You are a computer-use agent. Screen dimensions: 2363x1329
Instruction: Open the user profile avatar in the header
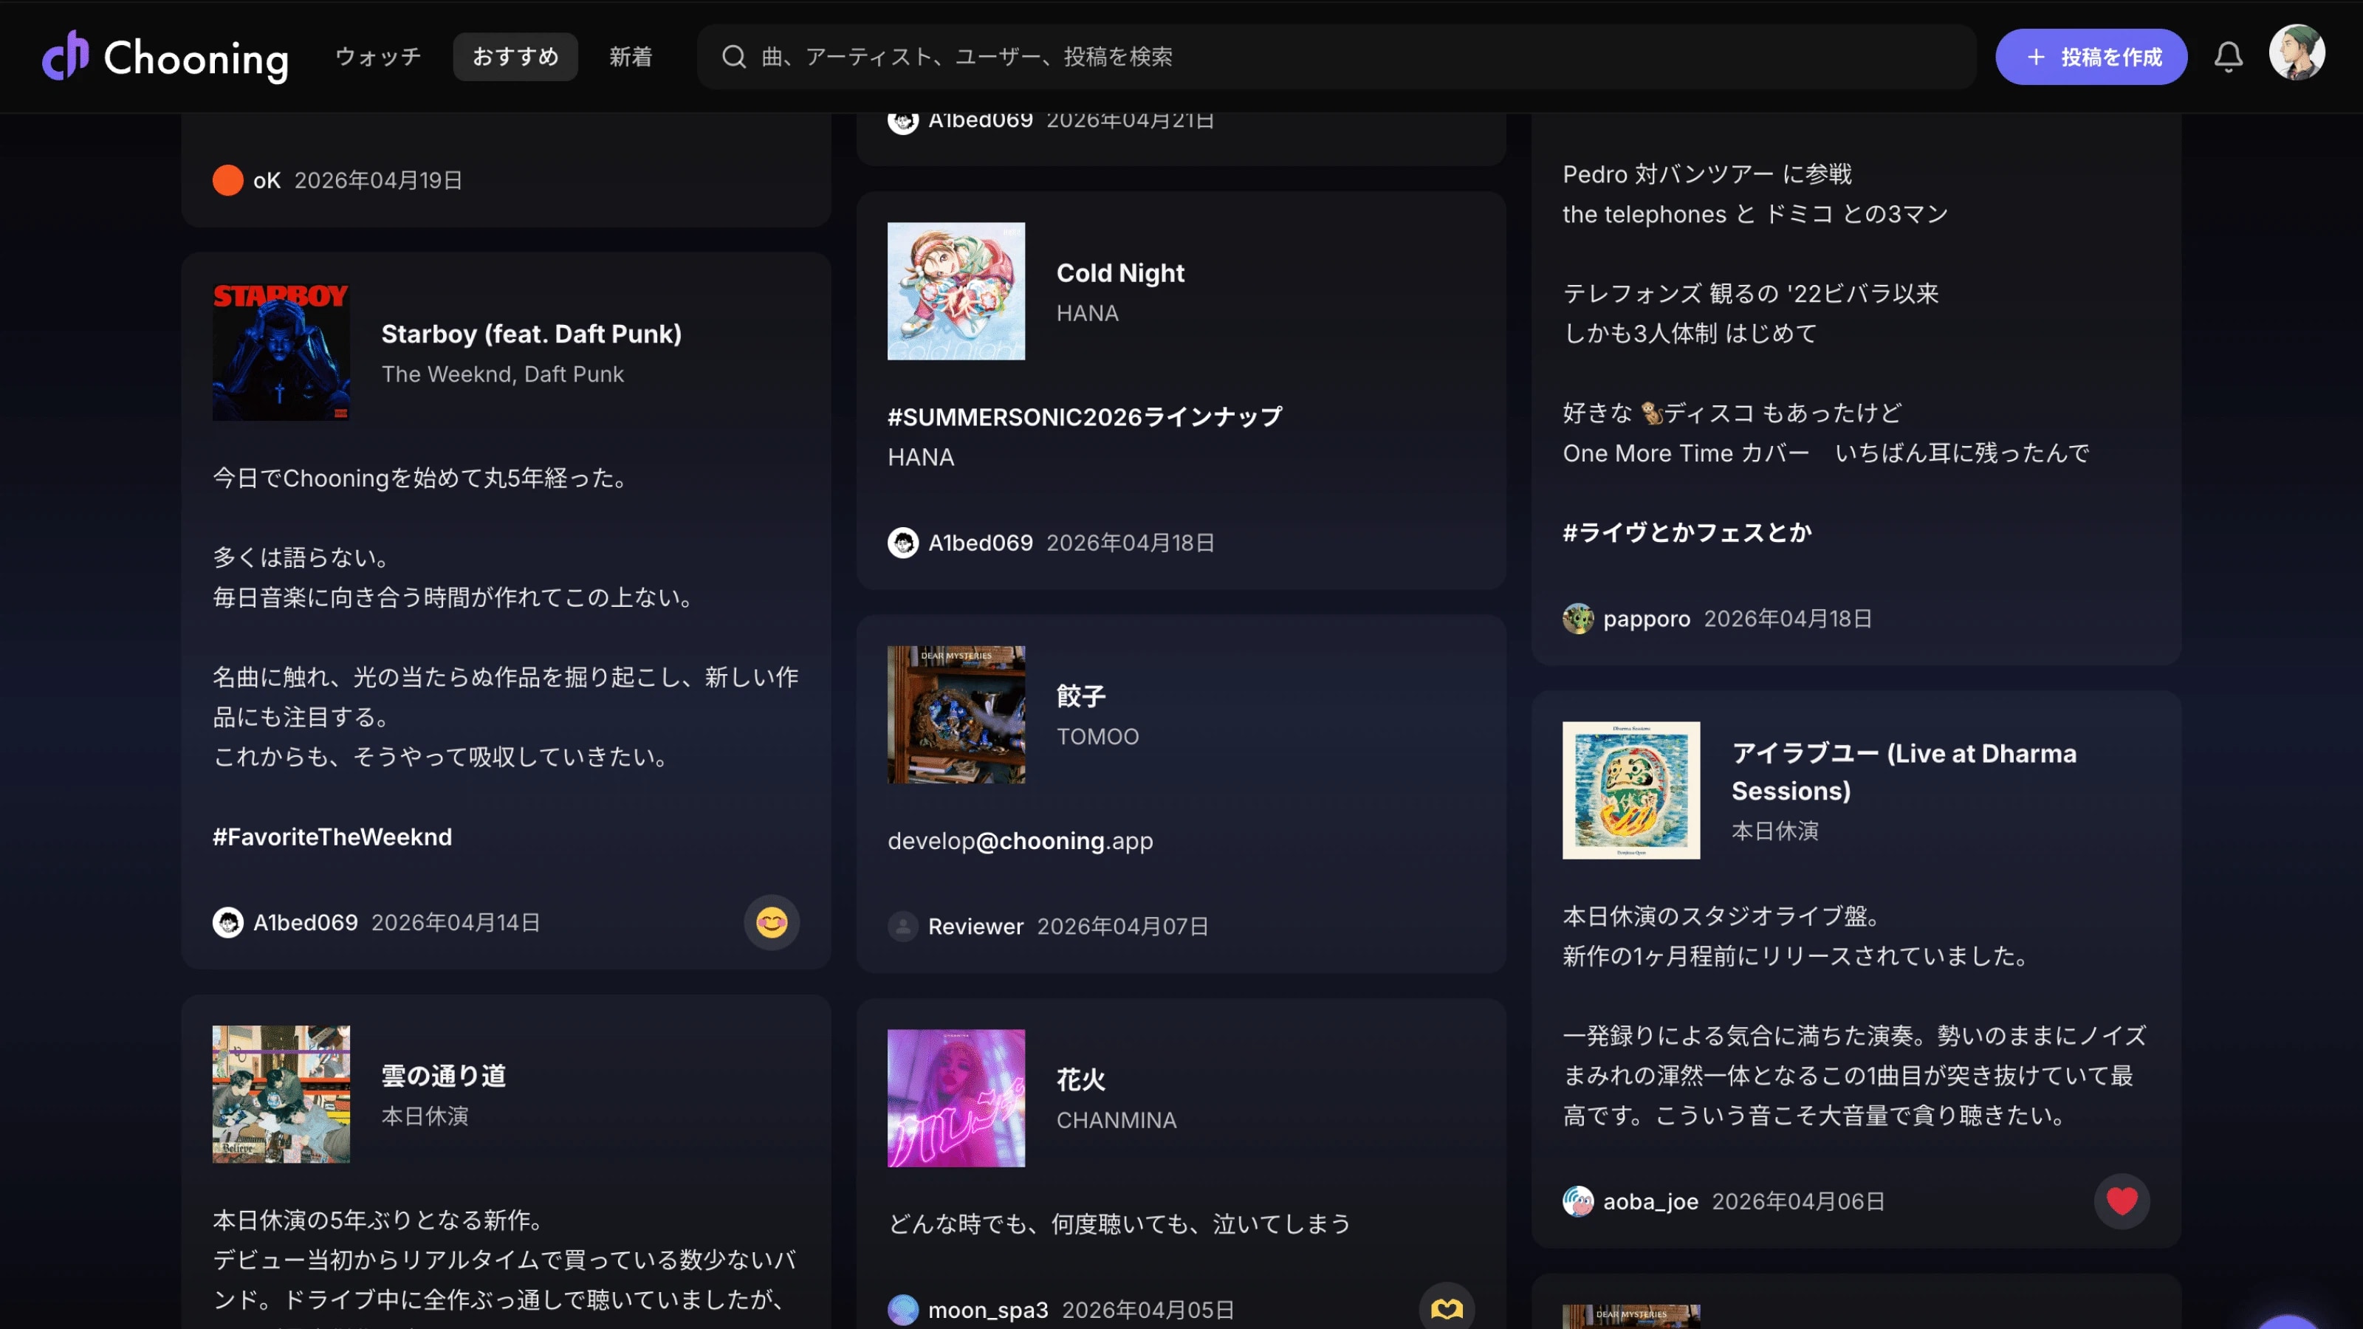point(2297,53)
